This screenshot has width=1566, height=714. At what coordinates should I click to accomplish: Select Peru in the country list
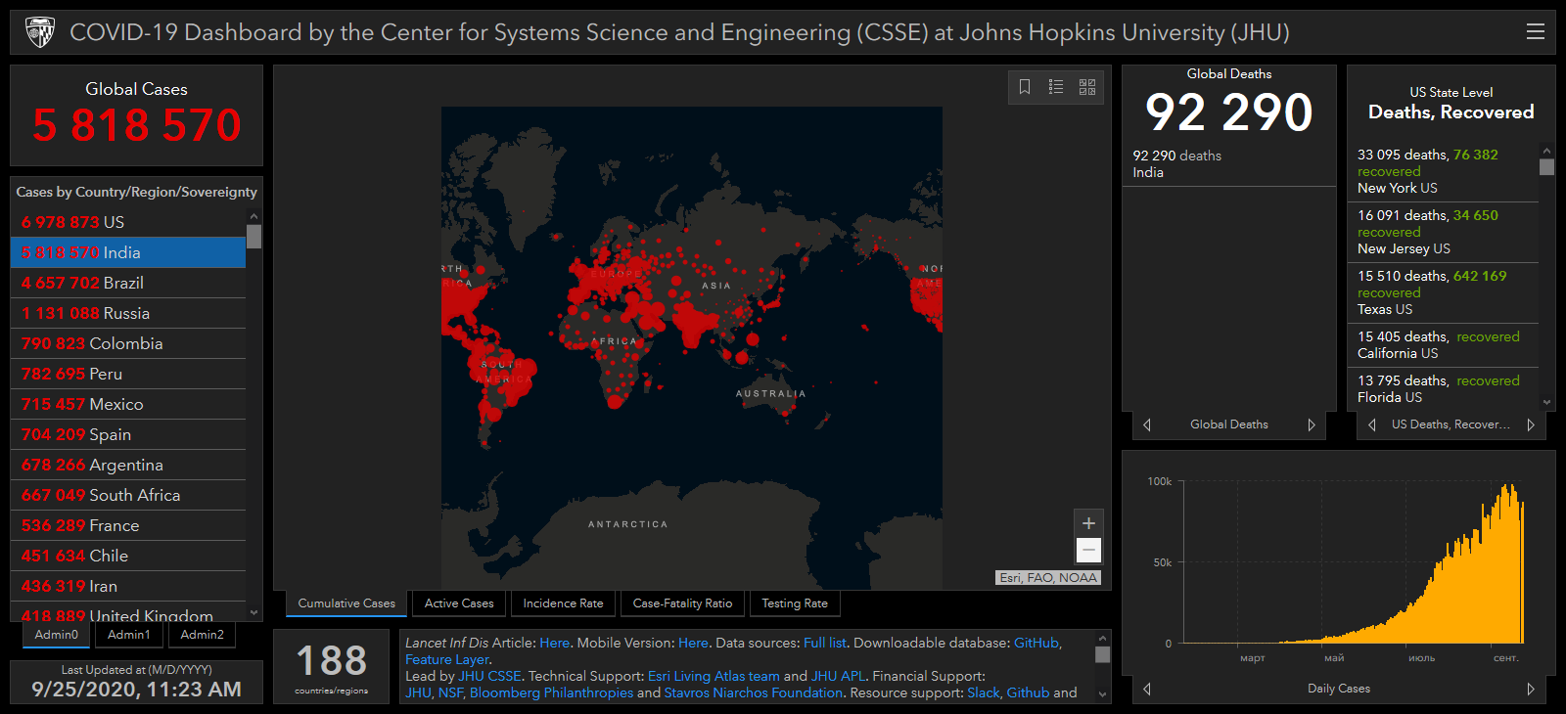pyautogui.click(x=128, y=374)
